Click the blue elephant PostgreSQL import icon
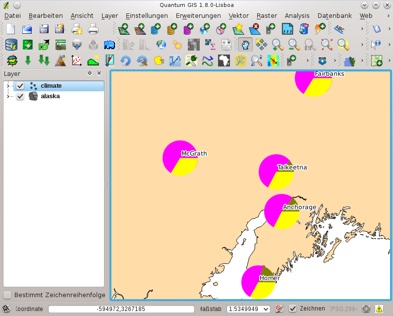The height and width of the screenshot is (316, 393). click(x=110, y=45)
